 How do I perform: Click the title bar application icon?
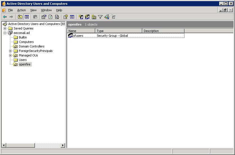click(4, 4)
